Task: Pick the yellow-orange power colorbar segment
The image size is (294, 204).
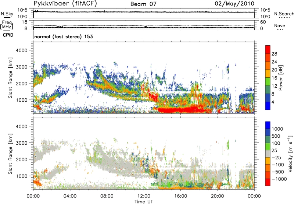Action: [268, 74]
